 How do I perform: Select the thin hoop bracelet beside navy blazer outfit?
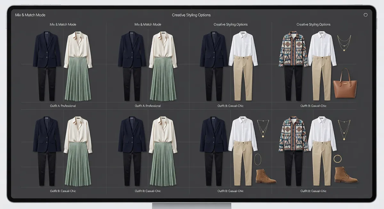[x=258, y=159]
